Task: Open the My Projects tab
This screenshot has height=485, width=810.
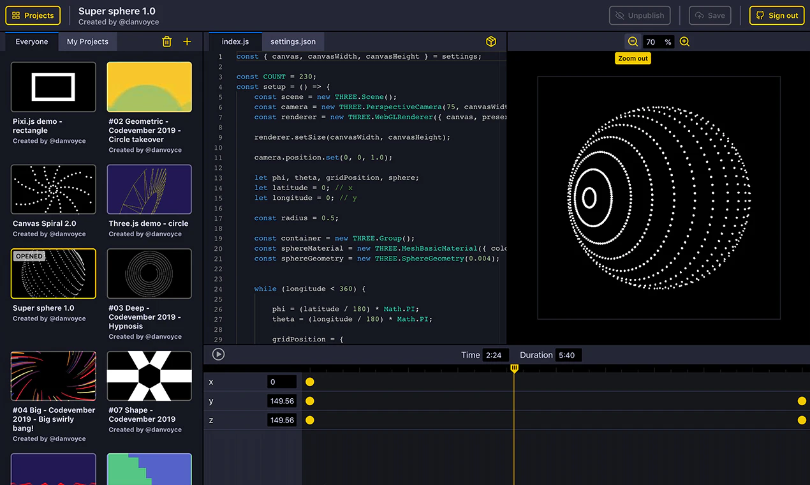Action: tap(87, 41)
